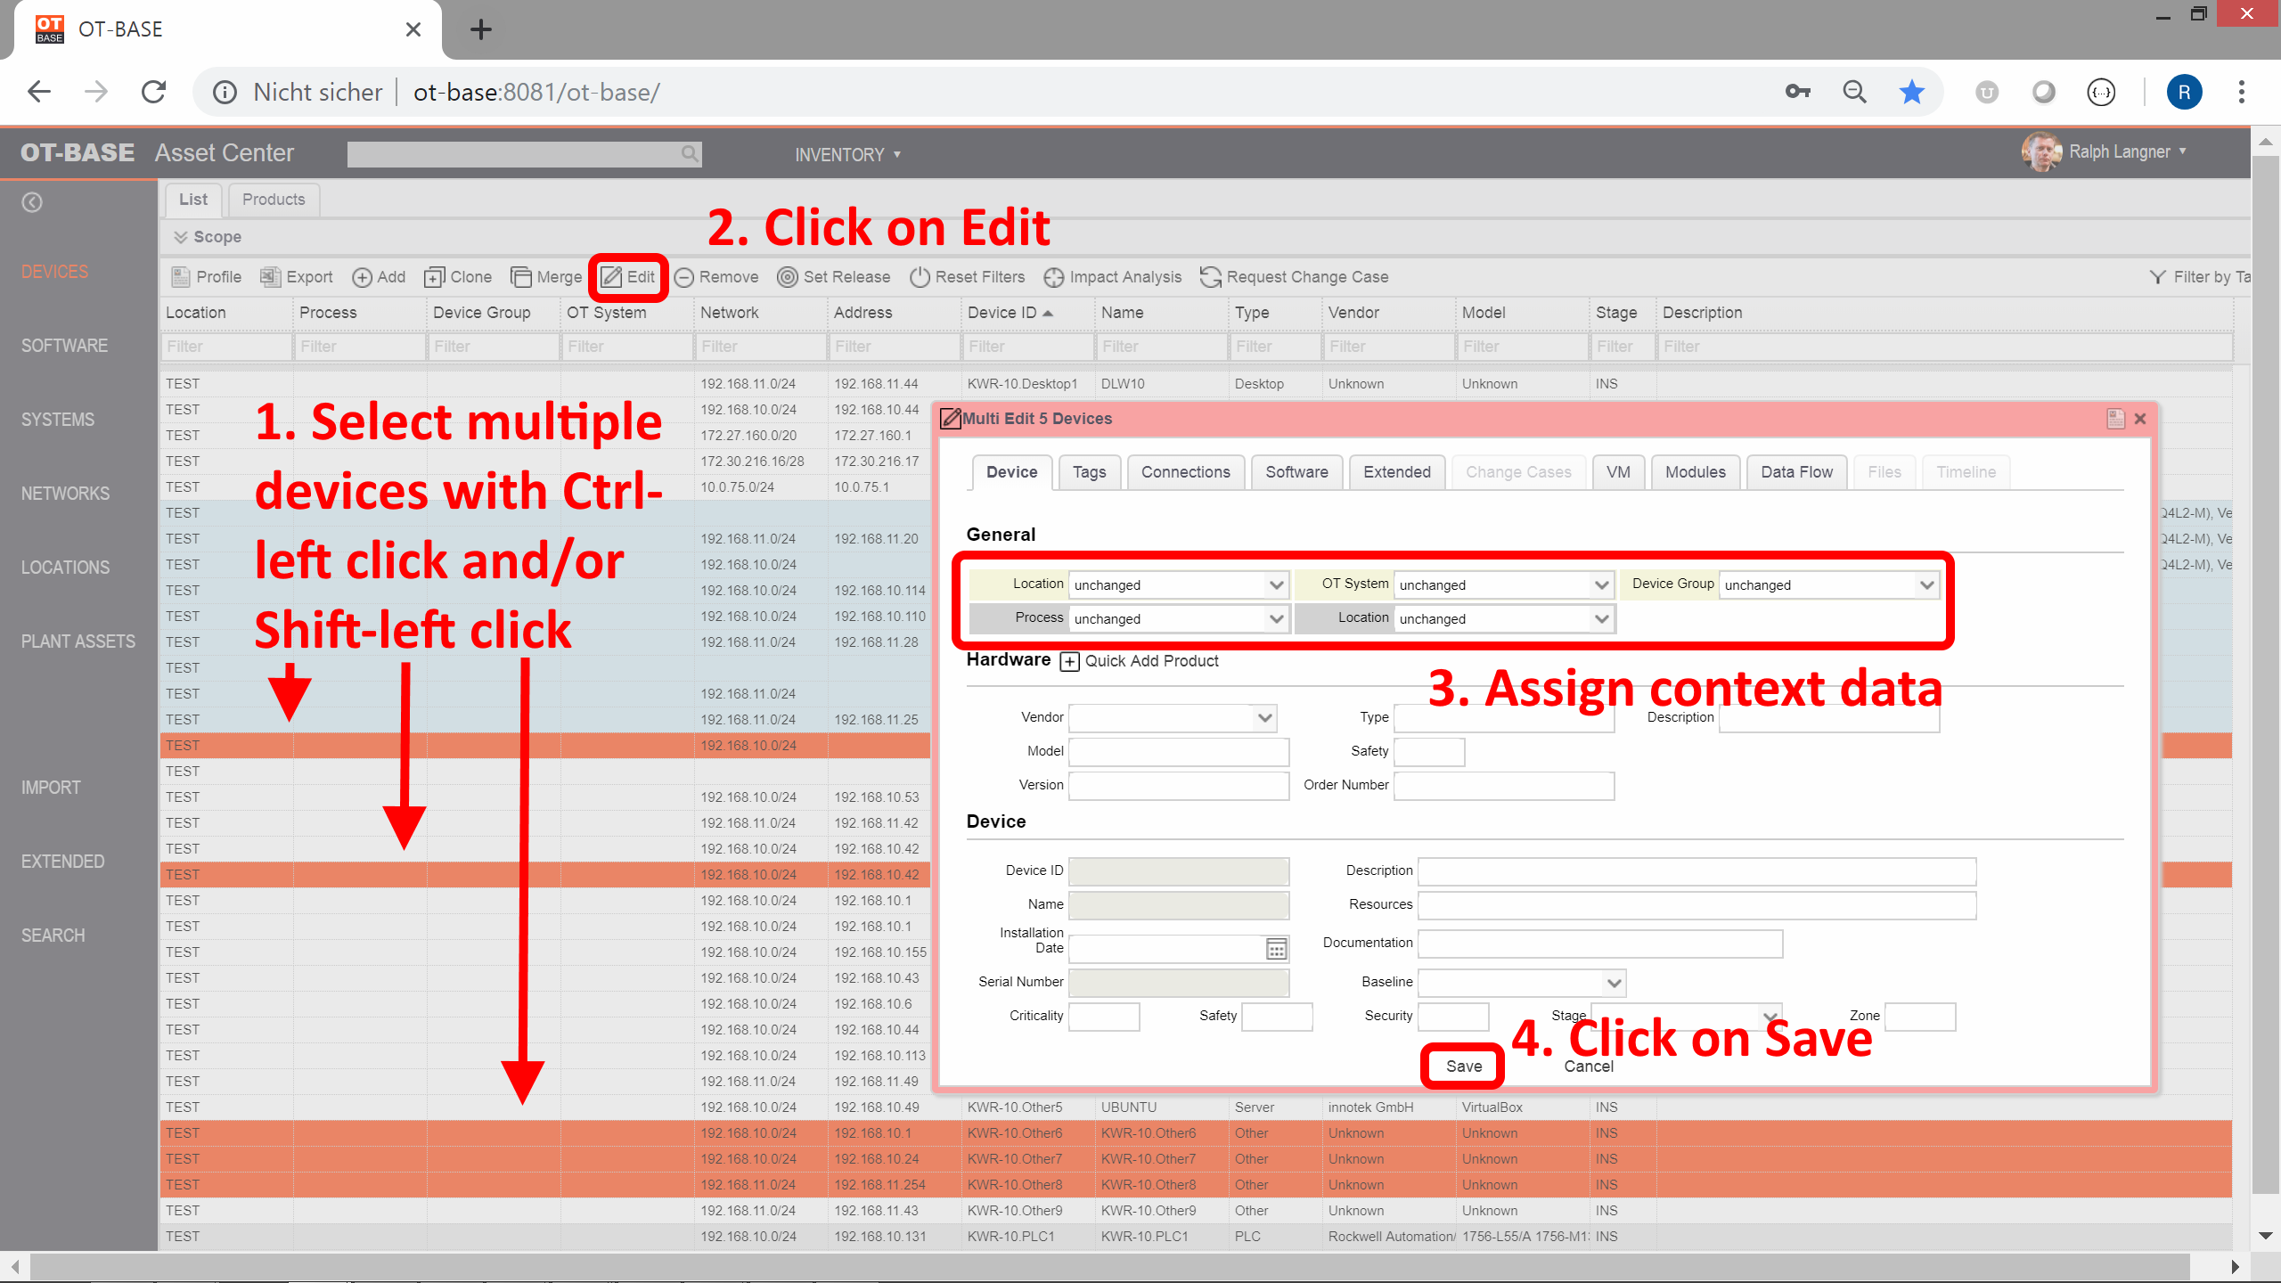Click the search magnifier in Asset Center

pyautogui.click(x=690, y=153)
